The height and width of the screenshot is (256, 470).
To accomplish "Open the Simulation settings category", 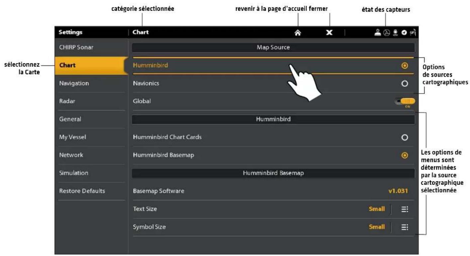I will (x=92, y=173).
